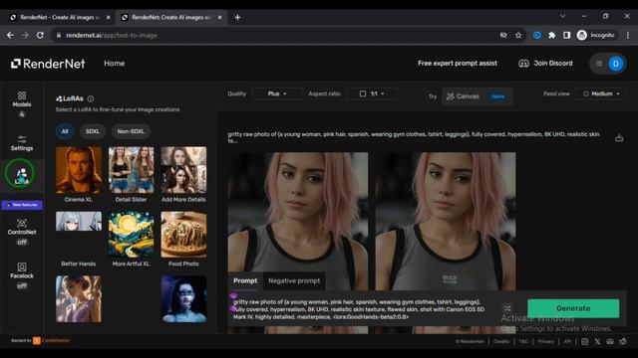Image resolution: width=638 pixels, height=358 pixels.
Task: Click the D user avatar
Action: [616, 64]
